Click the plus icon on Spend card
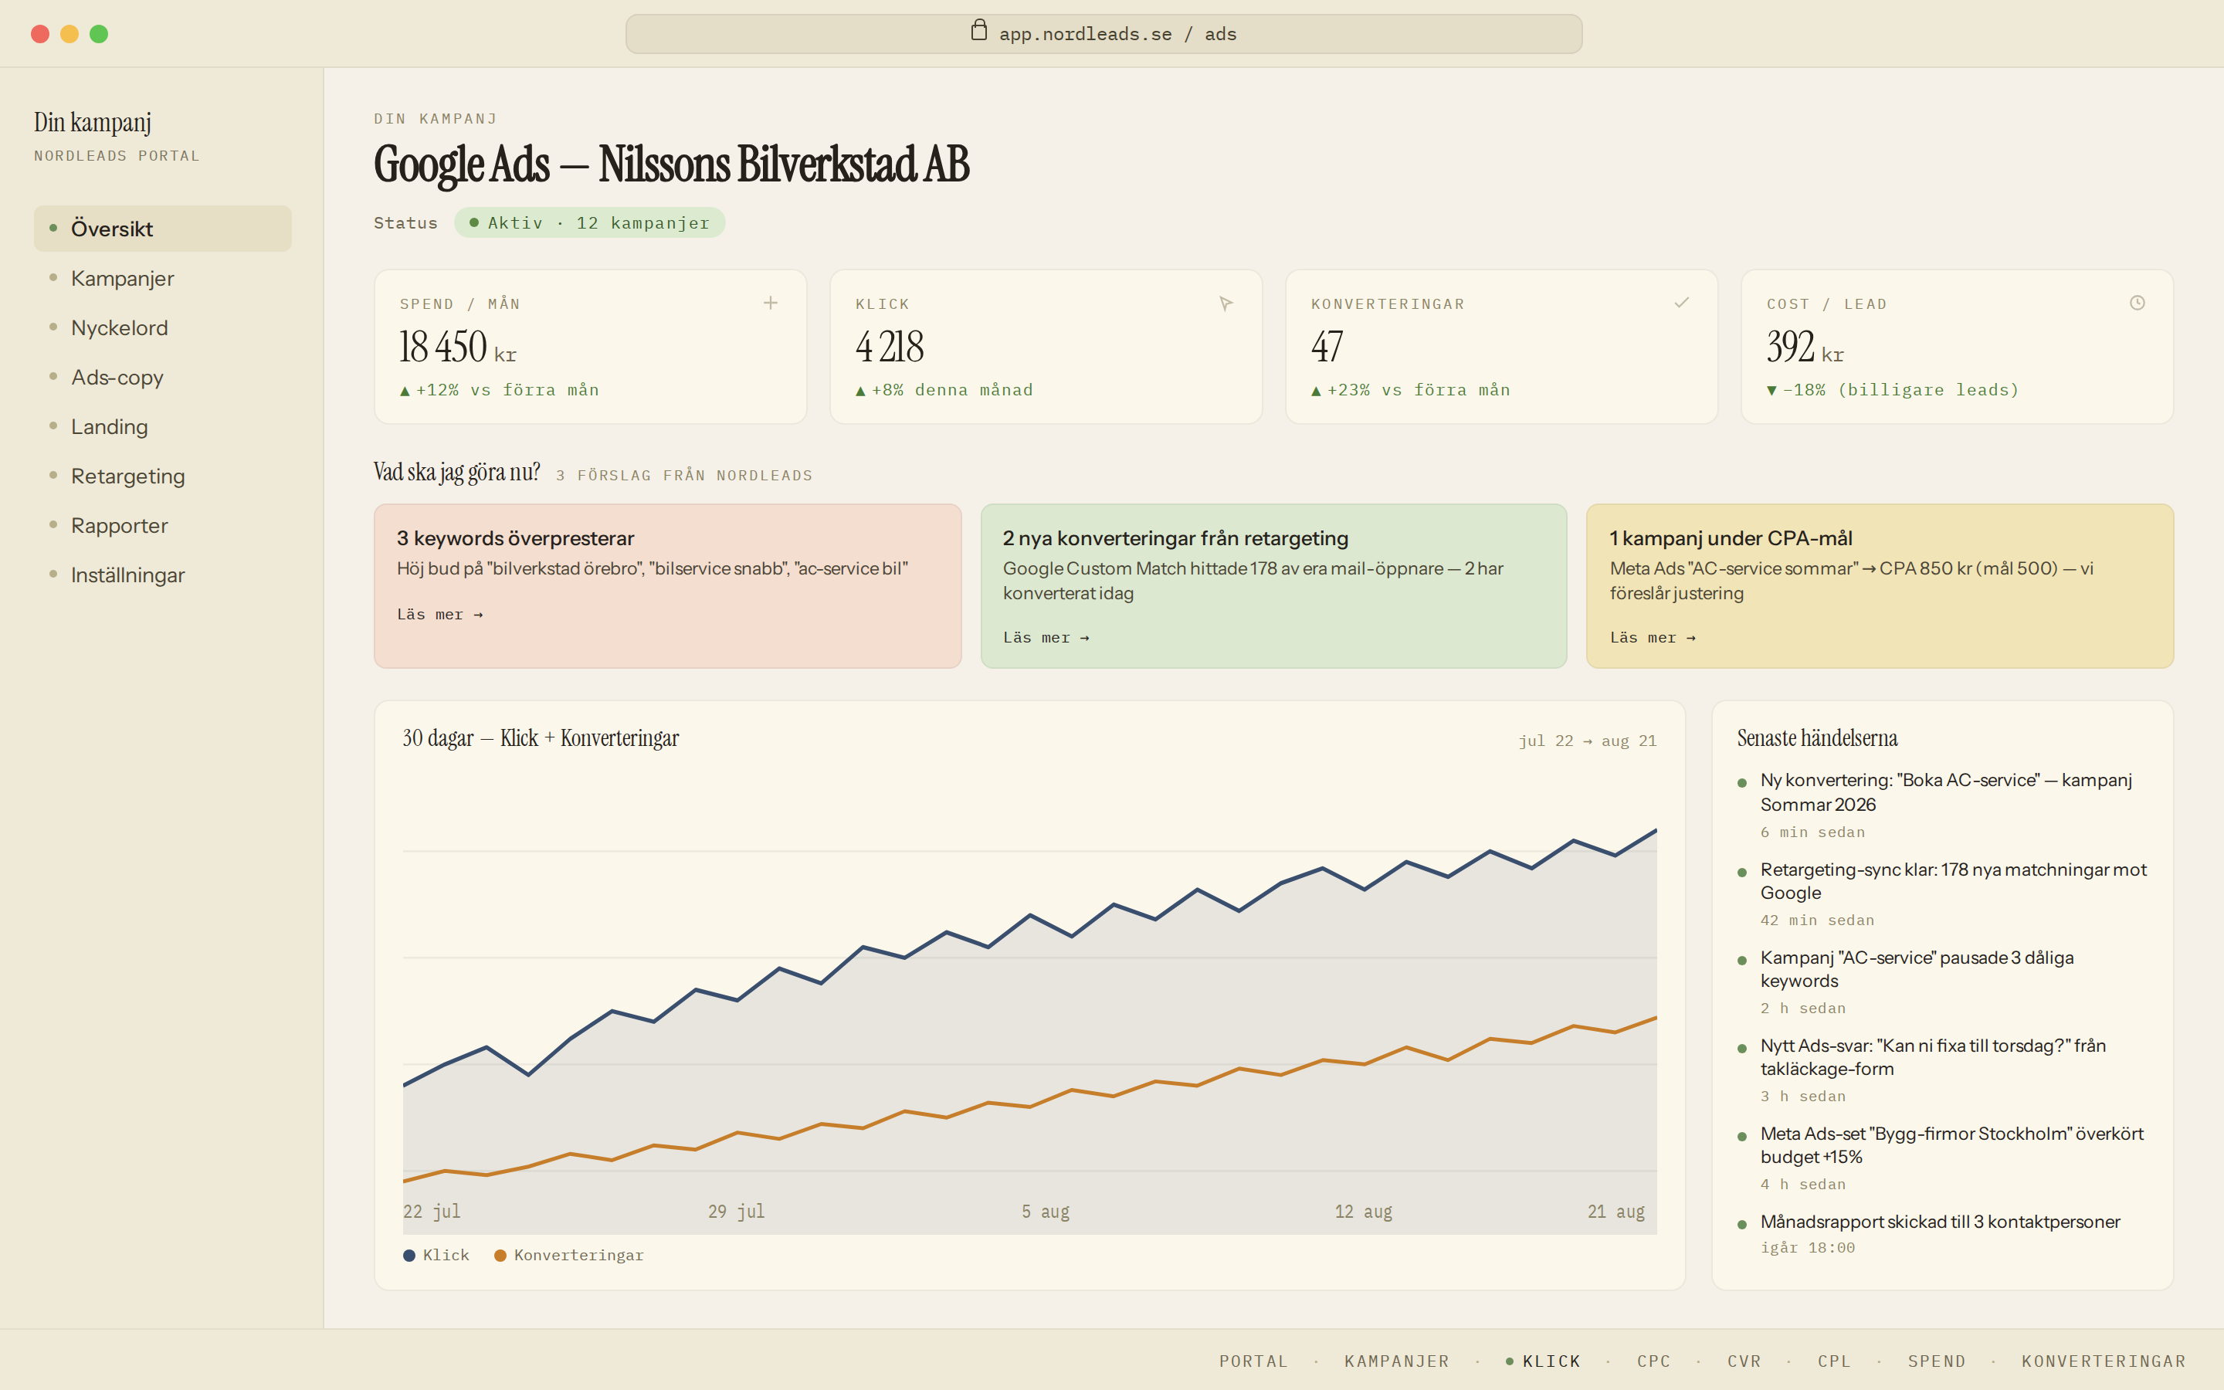This screenshot has height=1390, width=2224. coord(770,303)
